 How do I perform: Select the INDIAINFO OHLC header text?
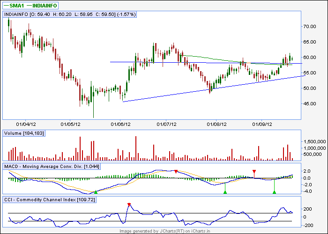coord(70,15)
